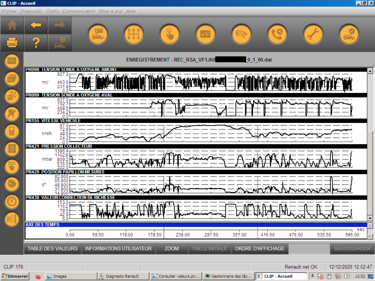
Task: Open the Outils menu
Action: pos(53,12)
